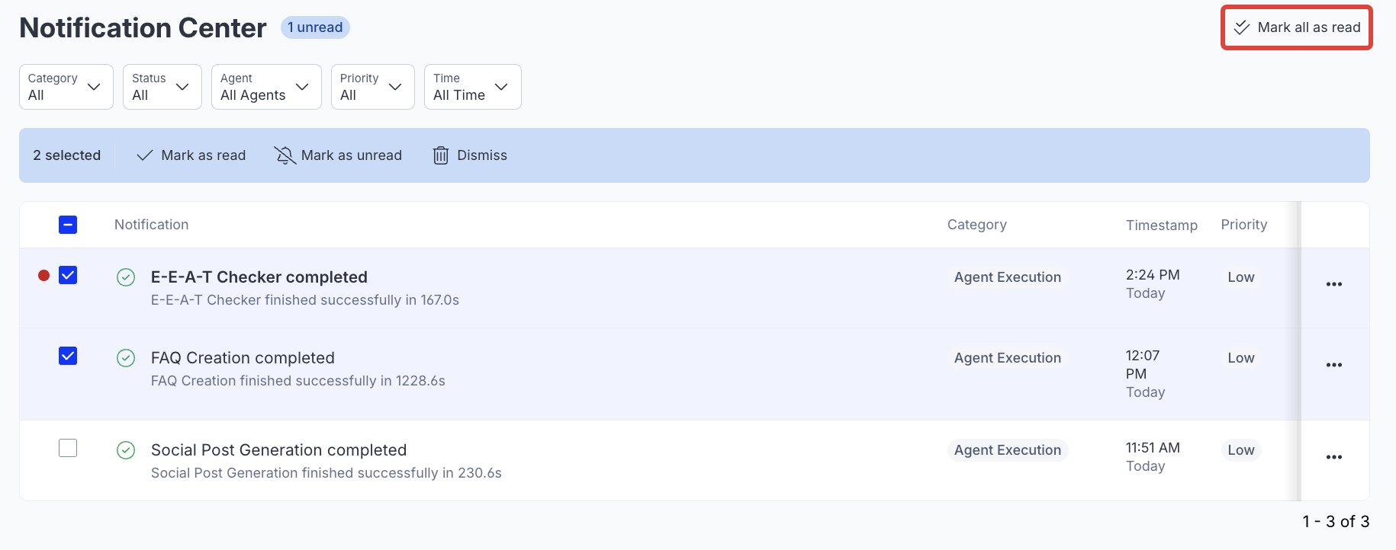Click the Notification Center heading
Image resolution: width=1396 pixels, height=550 pixels.
[x=143, y=28]
